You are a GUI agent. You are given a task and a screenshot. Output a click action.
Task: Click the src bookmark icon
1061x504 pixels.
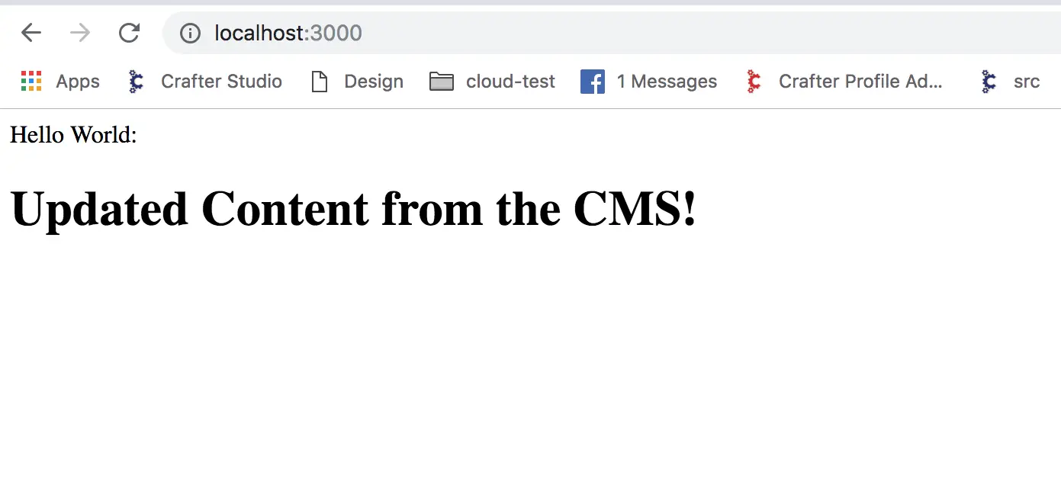click(x=989, y=82)
